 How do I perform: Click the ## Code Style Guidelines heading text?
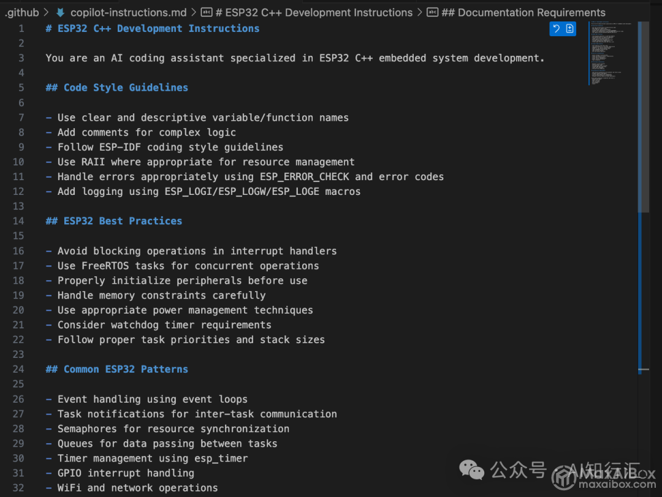116,87
